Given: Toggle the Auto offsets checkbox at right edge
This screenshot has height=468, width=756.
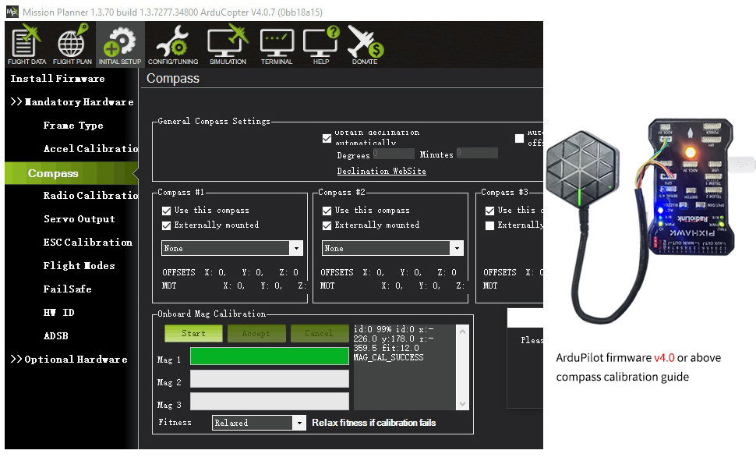Looking at the screenshot, I should (x=519, y=139).
